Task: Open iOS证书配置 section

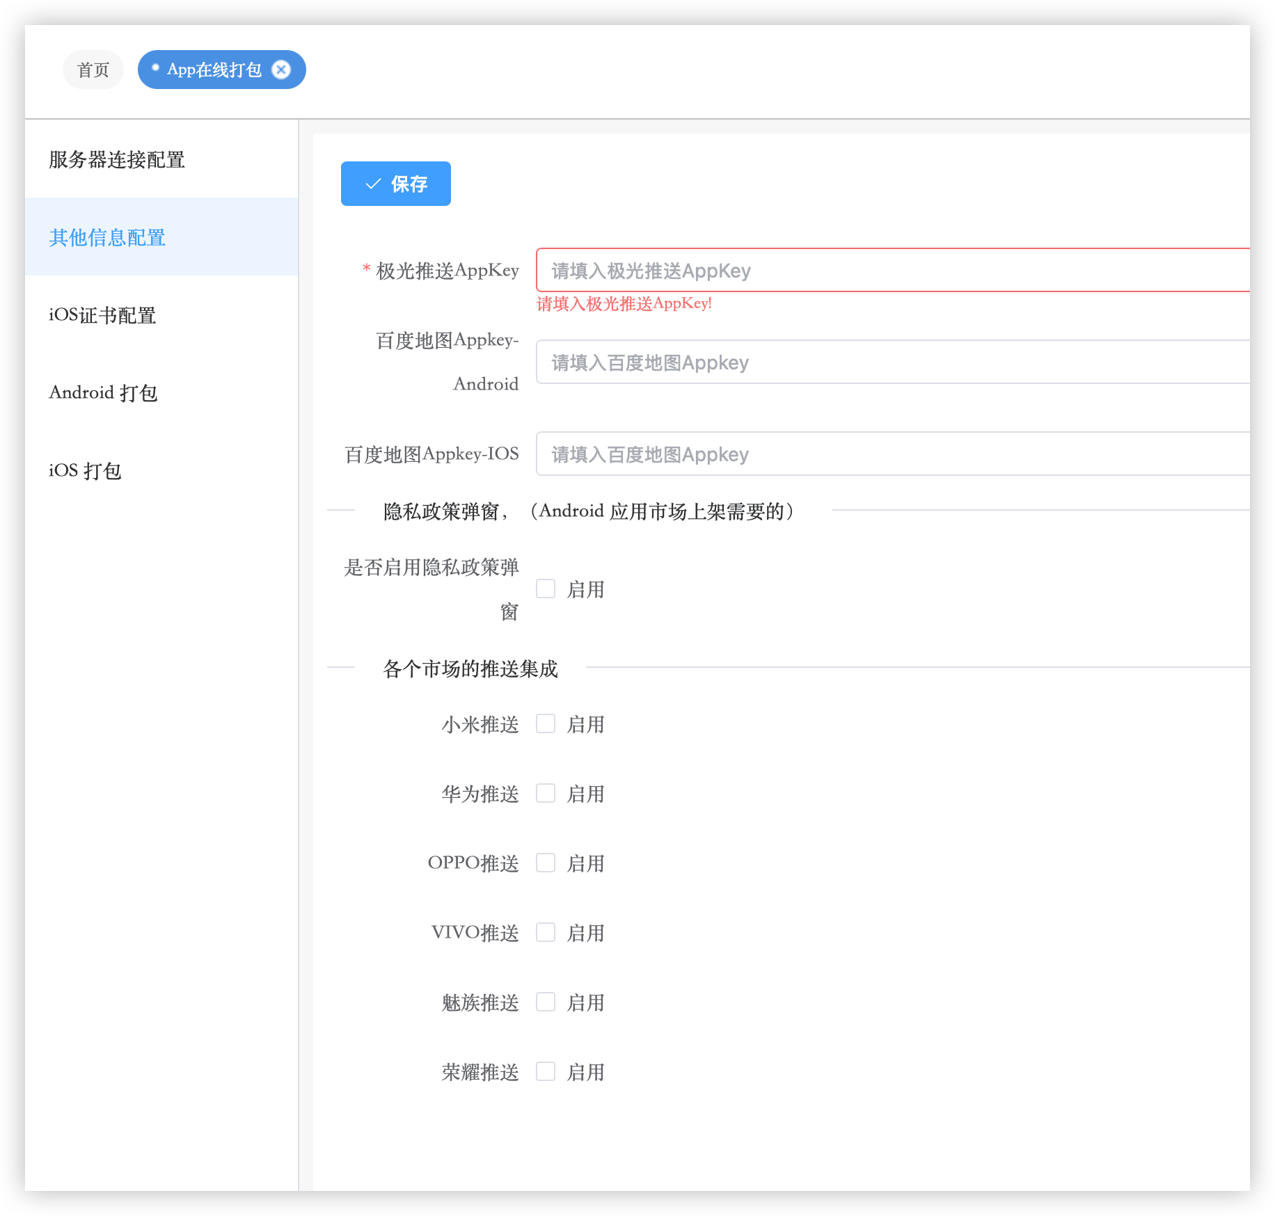Action: point(102,315)
